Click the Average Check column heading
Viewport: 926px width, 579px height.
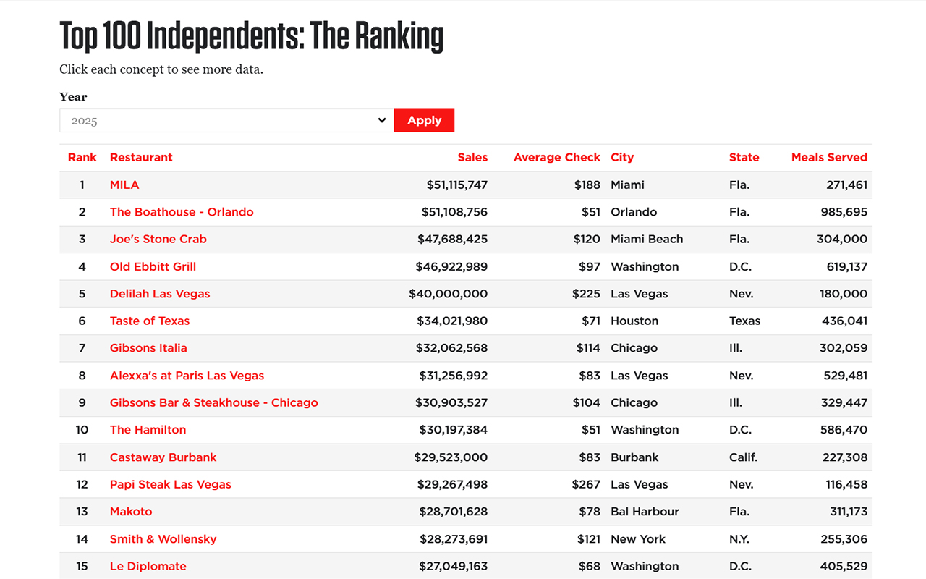tap(557, 157)
